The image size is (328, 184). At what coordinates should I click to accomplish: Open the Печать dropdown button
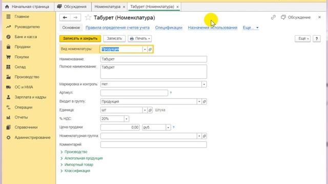(140, 39)
